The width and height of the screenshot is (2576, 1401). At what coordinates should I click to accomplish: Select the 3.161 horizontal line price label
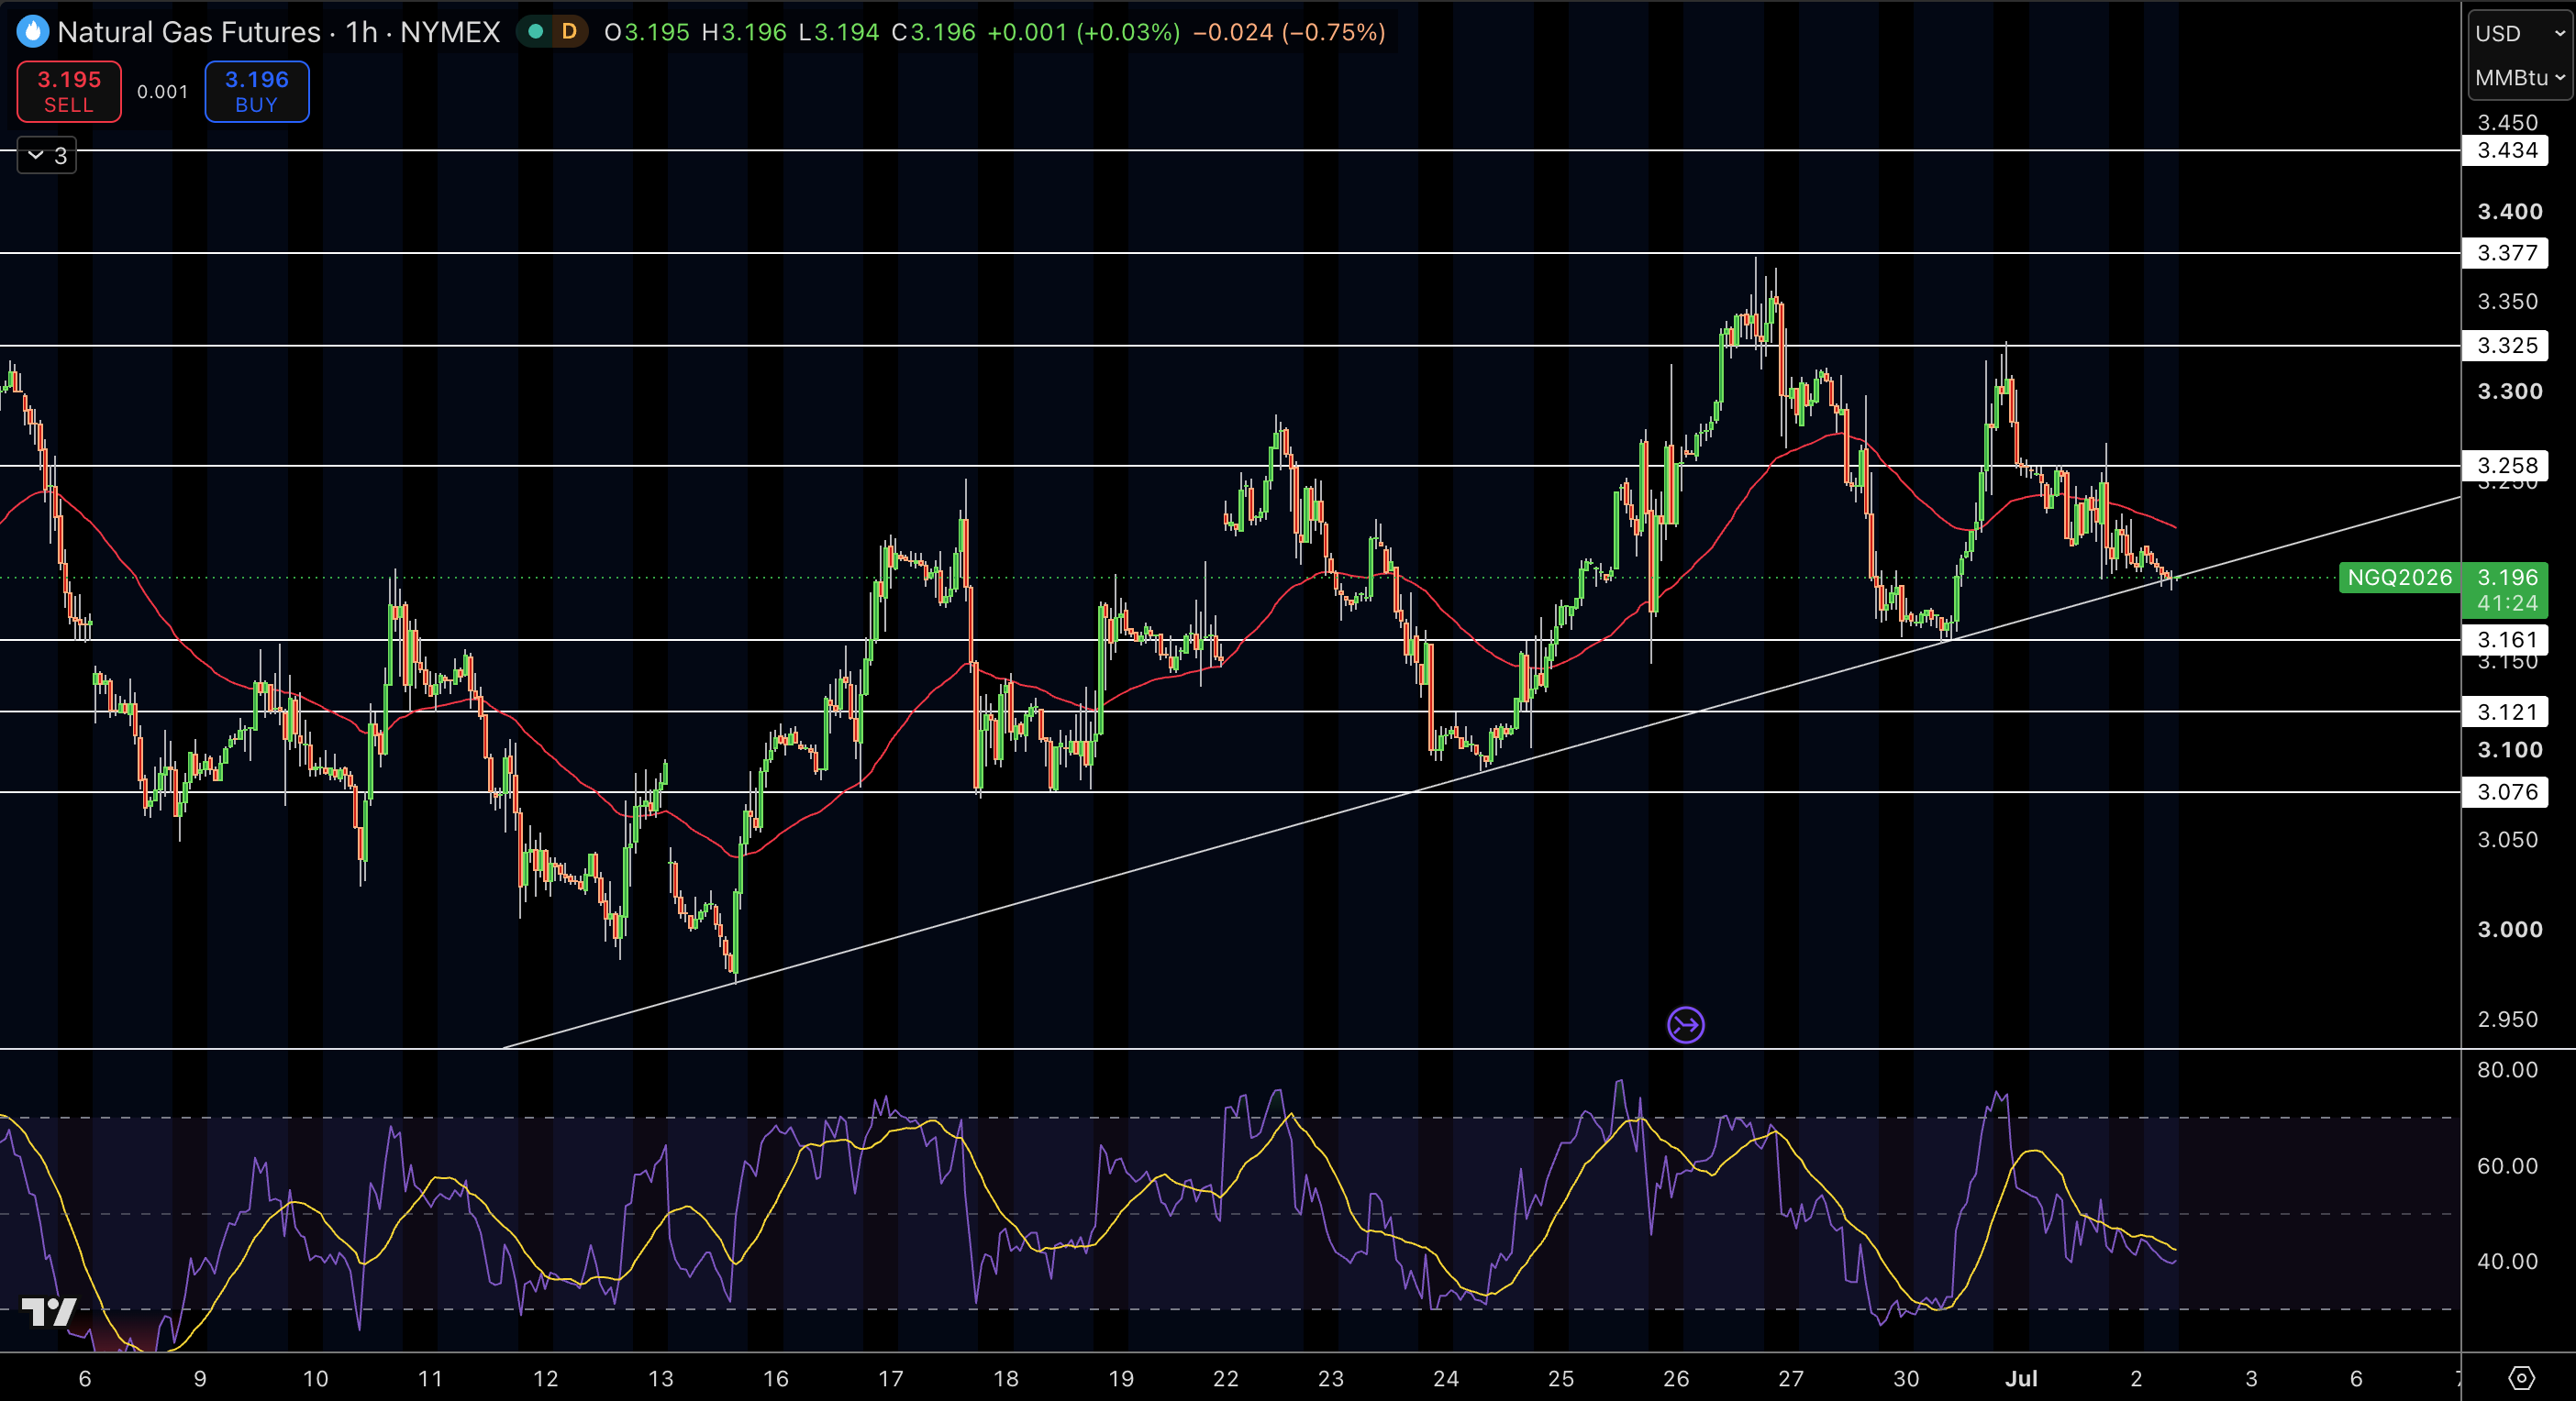click(2505, 640)
